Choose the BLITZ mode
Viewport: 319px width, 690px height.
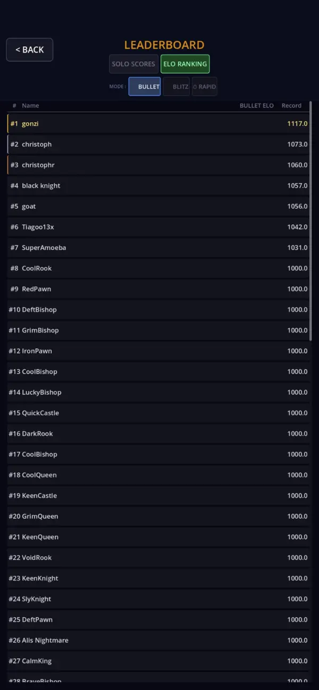pos(177,87)
